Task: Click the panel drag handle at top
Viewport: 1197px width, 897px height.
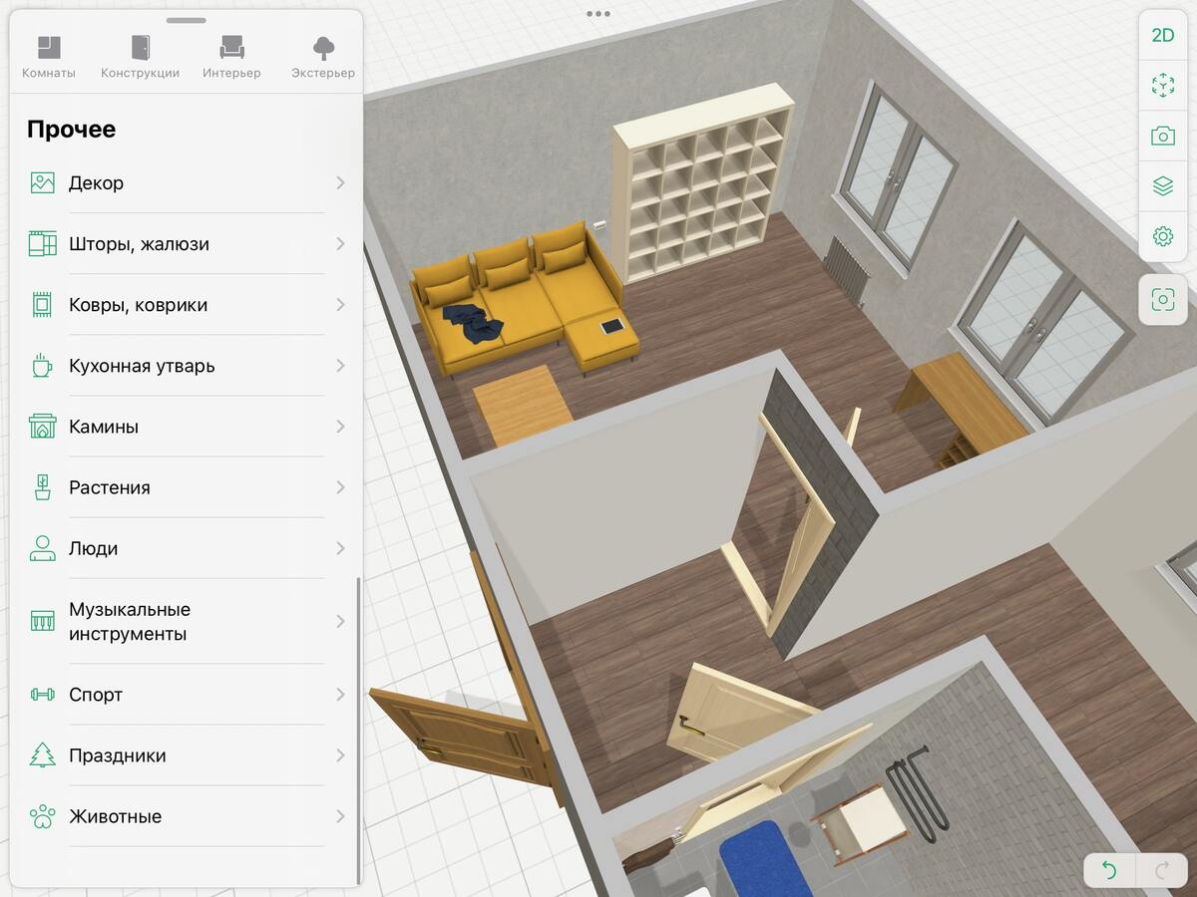Action: pos(187,20)
